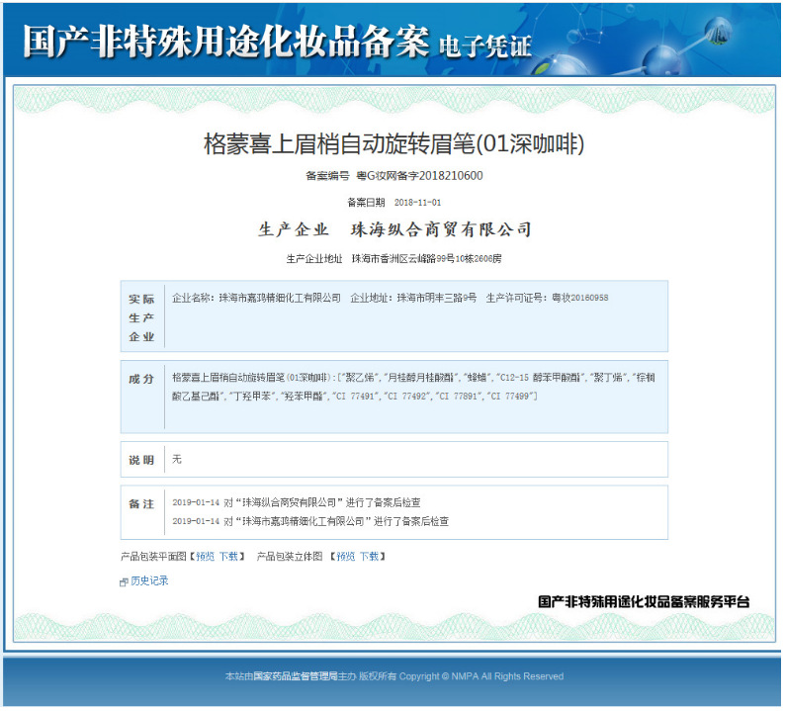
Task: Click the 历史记录 icon
Action: click(x=124, y=582)
